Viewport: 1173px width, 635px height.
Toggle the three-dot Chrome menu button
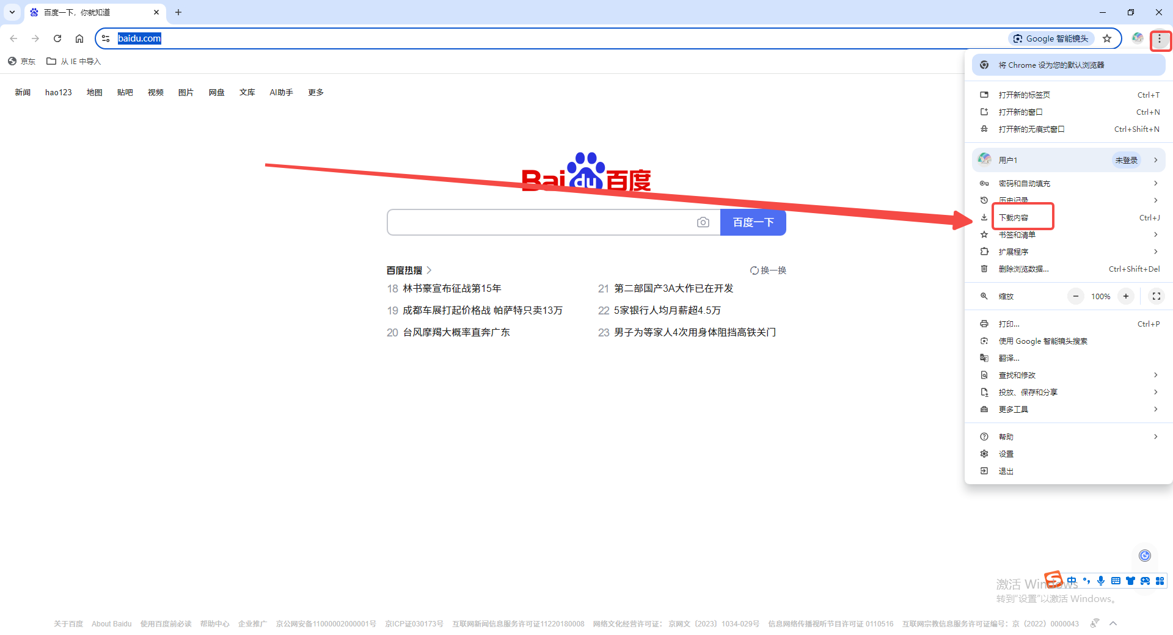pos(1160,40)
